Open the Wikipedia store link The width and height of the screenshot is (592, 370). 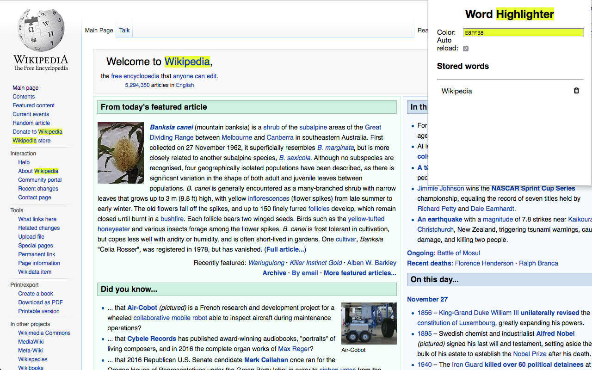coord(31,141)
